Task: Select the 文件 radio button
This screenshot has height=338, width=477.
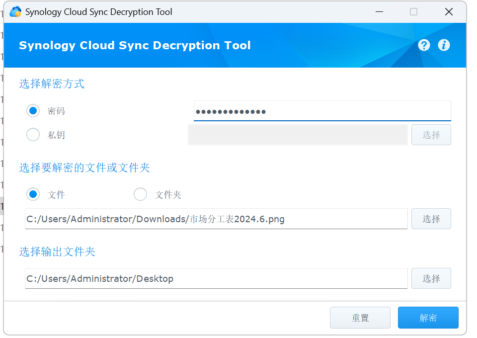Action: click(33, 194)
